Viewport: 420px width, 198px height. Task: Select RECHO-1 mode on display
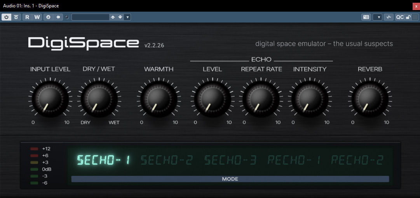(294, 160)
